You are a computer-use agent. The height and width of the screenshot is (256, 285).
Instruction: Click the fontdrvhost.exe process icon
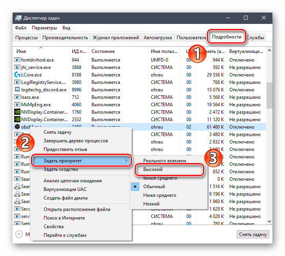(17, 60)
